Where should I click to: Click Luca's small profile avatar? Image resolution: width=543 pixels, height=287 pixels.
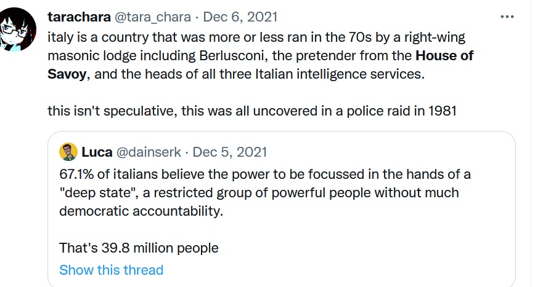68,152
